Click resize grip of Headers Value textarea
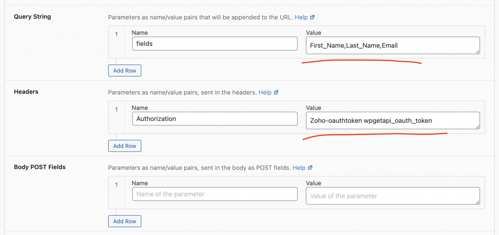499x235 pixels. [478, 127]
